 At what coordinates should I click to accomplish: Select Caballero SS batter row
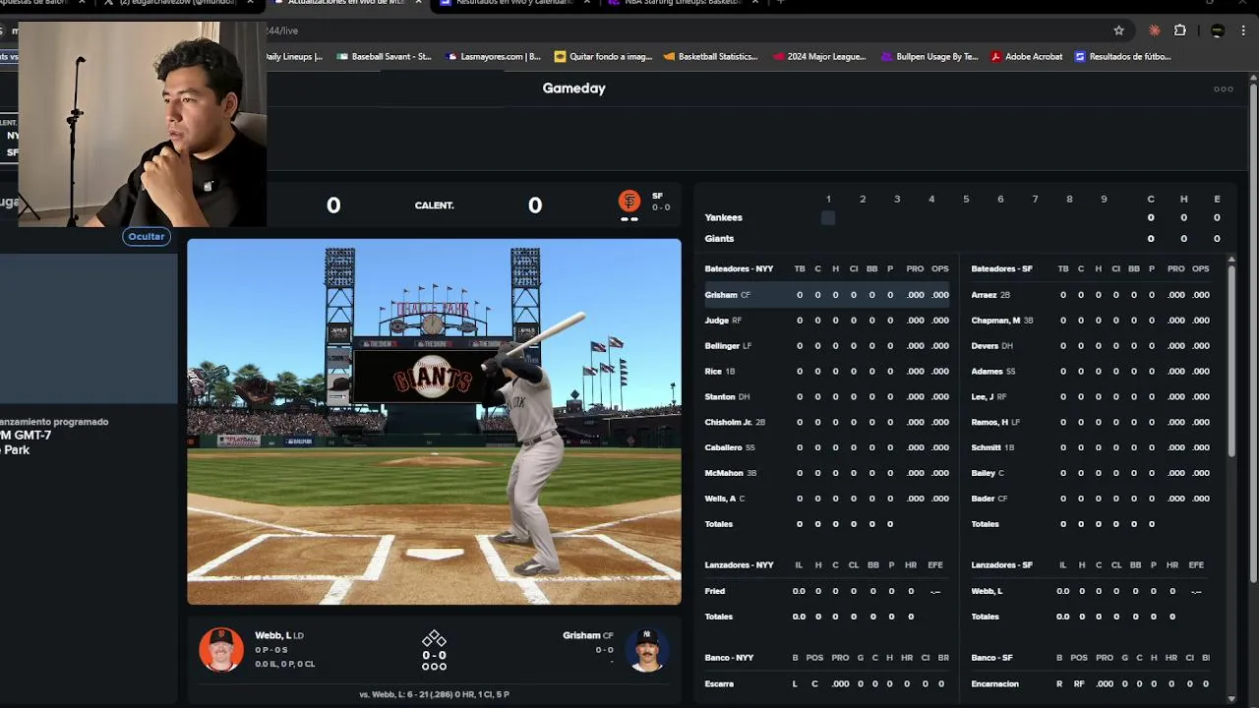(x=826, y=448)
